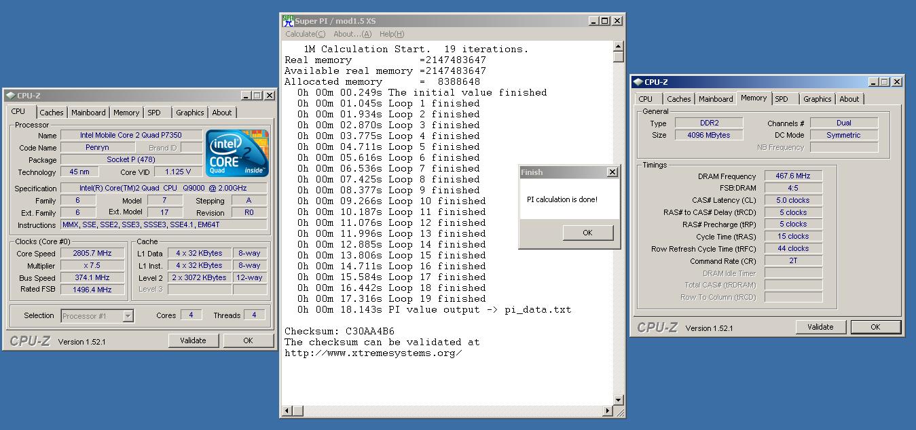Screen dimensions: 916x430
Task: Click Super PI horizontal scrollbar right arrow
Action: pyautogui.click(x=608, y=411)
